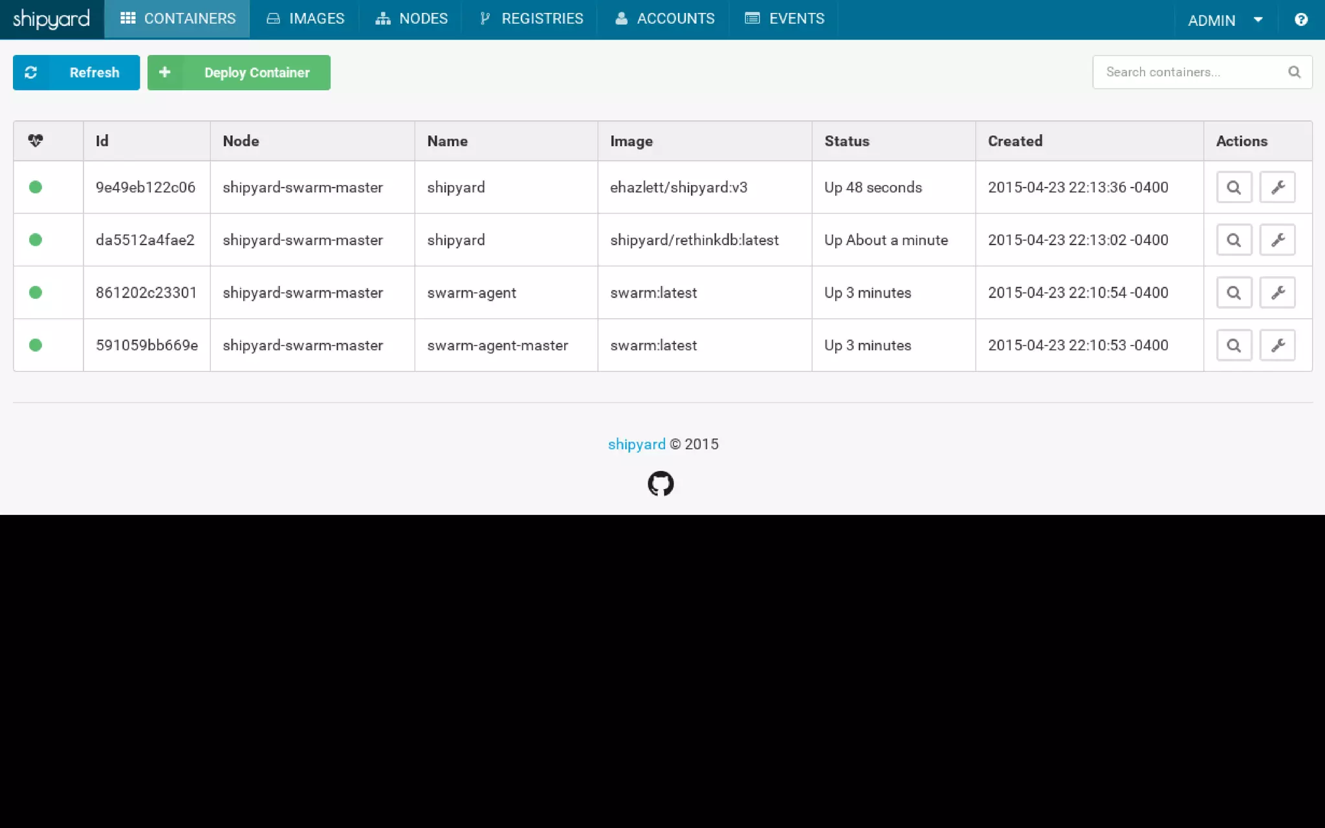Click status Up About a minute
This screenshot has height=828, width=1325.
(886, 240)
